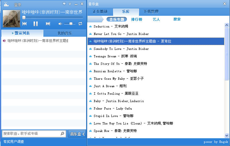Viewport: 230px width, 146px height.
Task: Click the 登录 login link
Action: click(18, 5)
